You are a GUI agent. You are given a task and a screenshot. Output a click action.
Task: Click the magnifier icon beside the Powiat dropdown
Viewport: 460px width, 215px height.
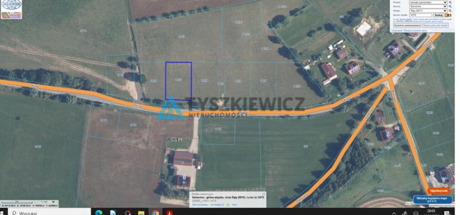[450, 2]
